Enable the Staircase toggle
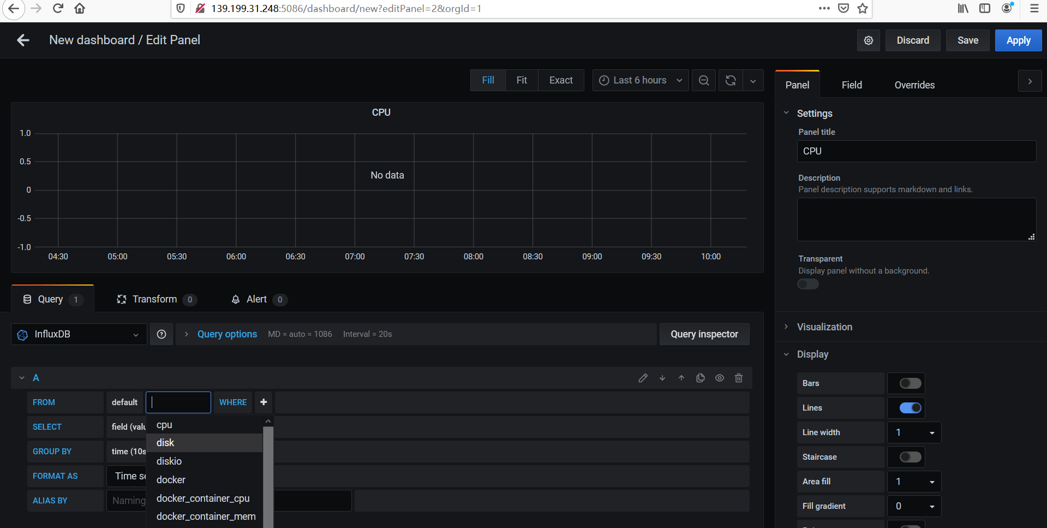 [x=907, y=456]
